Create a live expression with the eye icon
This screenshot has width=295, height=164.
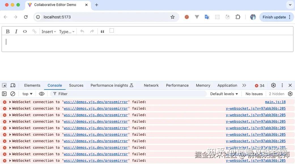click(x=42, y=93)
